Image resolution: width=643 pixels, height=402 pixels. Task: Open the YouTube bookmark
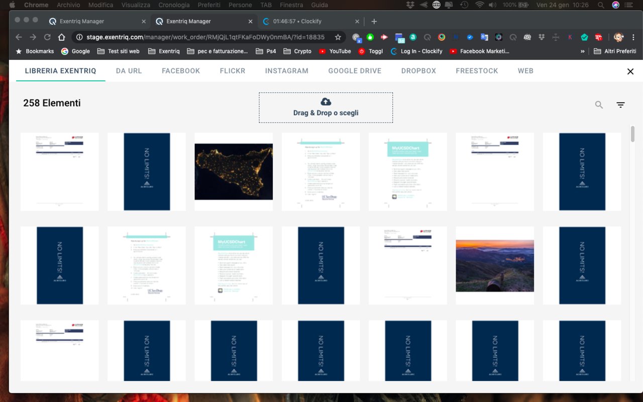335,51
